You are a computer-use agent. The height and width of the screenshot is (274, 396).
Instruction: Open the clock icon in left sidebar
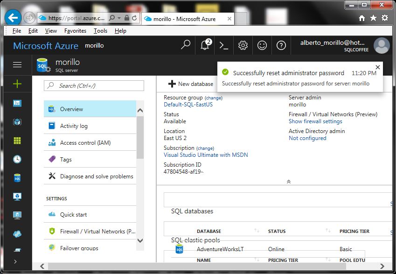click(x=17, y=159)
